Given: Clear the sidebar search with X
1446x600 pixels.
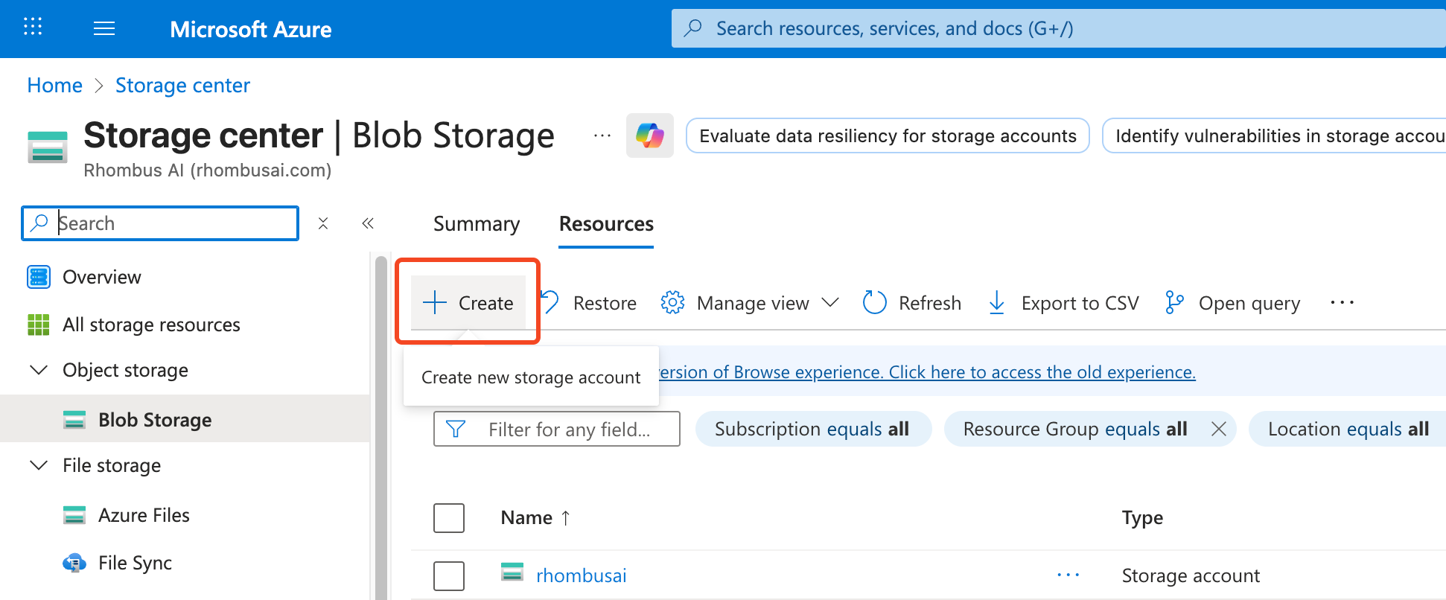Looking at the screenshot, I should tap(323, 223).
